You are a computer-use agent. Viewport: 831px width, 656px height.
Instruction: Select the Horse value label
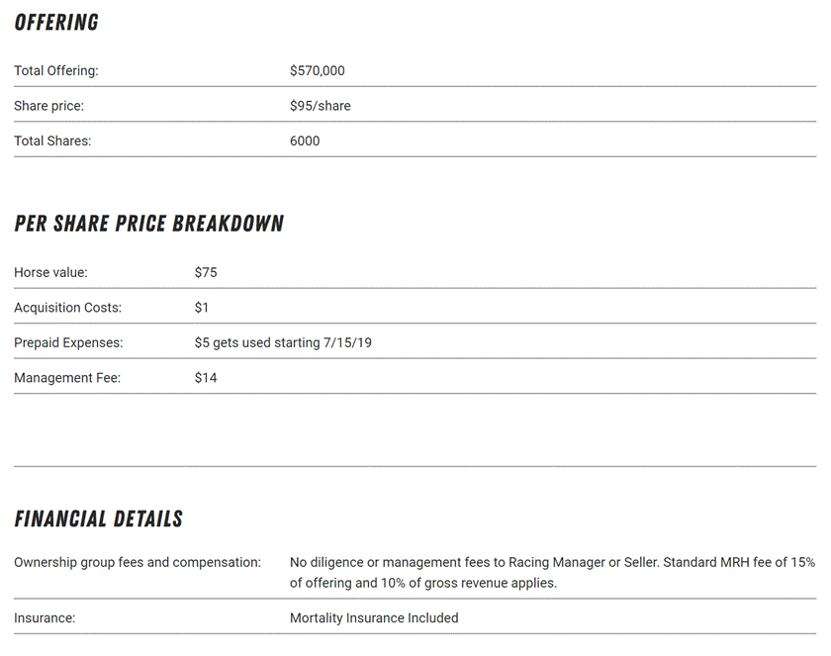click(50, 272)
